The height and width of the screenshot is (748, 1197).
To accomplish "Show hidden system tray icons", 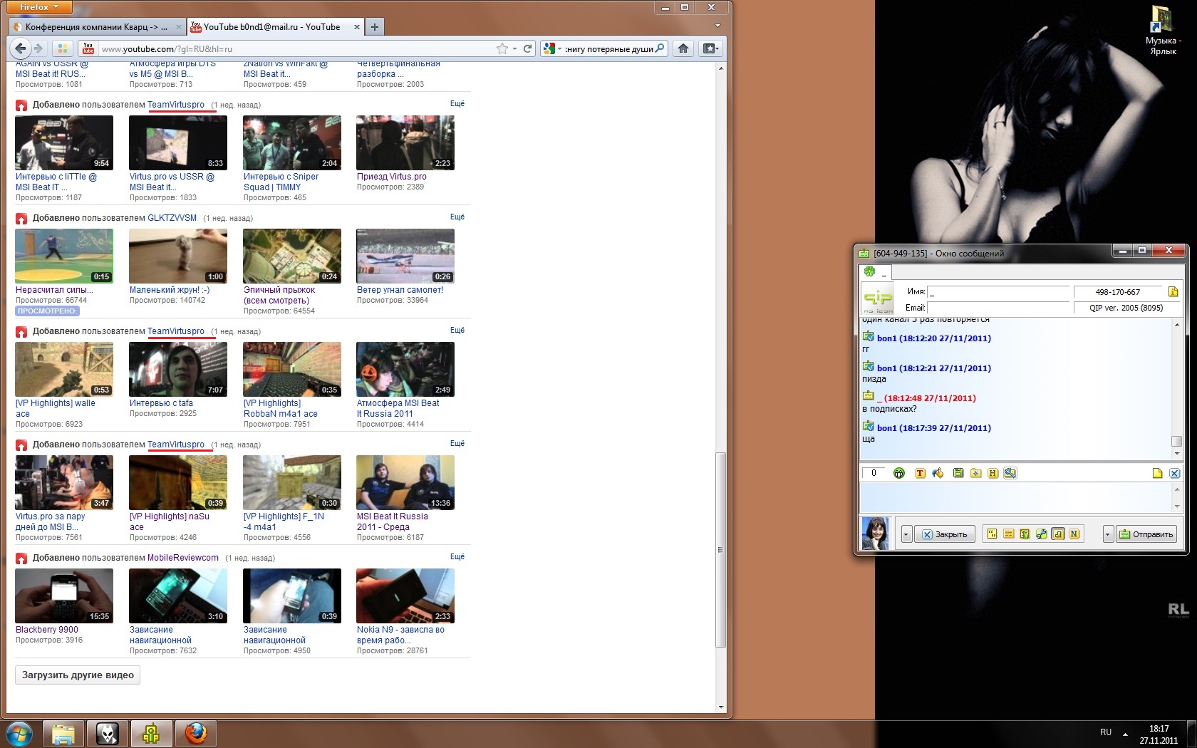I will point(1126,733).
